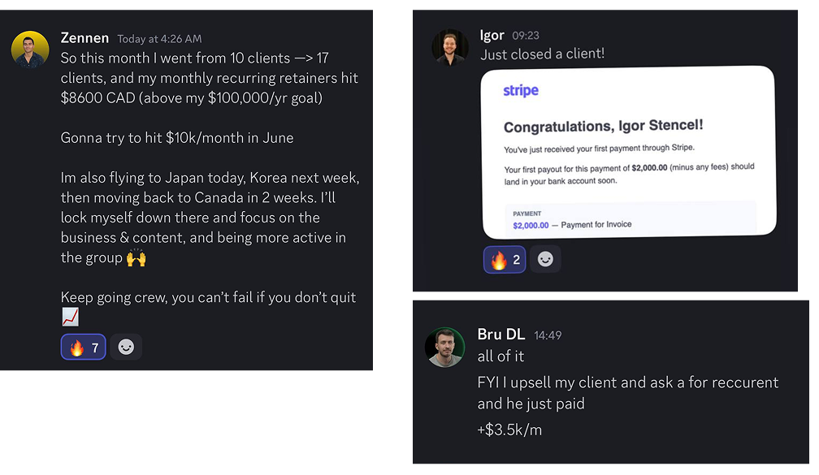Image resolution: width=819 pixels, height=475 pixels.
Task: Click the "Today at 4:26 AM" timestamp
Action: coord(159,39)
